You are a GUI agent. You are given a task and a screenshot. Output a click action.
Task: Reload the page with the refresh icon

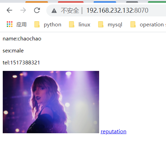coord(37,10)
